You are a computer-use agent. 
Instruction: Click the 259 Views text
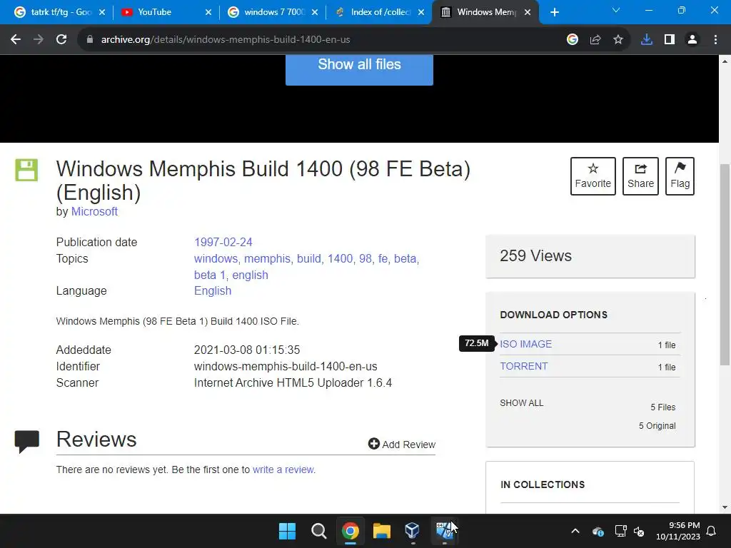(535, 256)
